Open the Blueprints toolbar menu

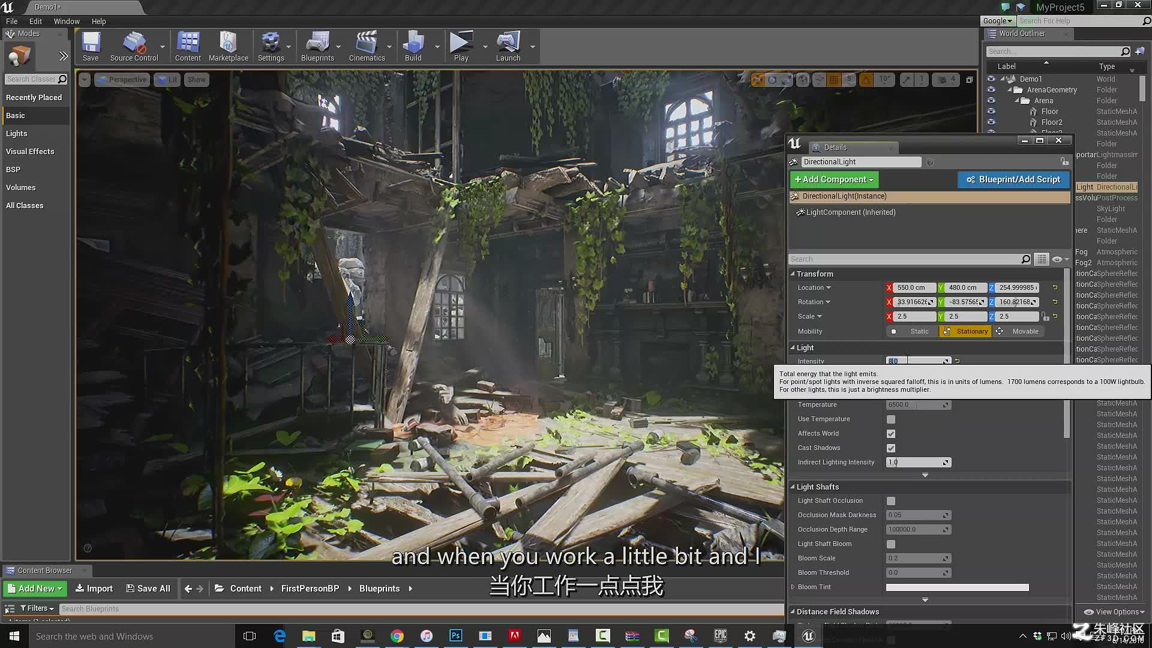(x=317, y=47)
